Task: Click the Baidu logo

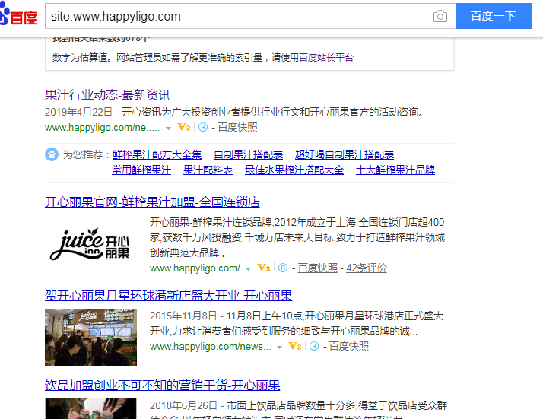Action: pos(19,14)
